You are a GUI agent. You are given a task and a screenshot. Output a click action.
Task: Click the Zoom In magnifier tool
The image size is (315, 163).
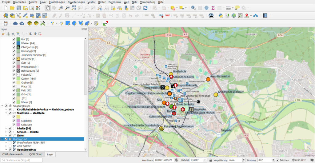[61, 8]
